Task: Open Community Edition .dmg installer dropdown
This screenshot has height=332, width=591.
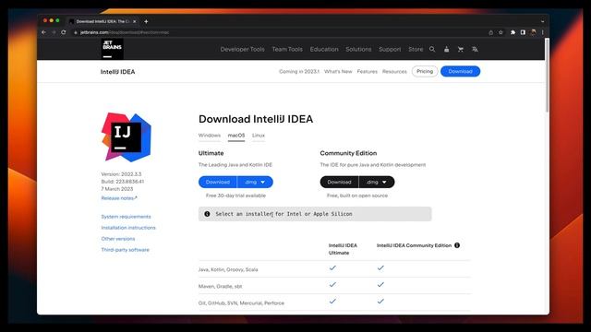Action: coord(377,183)
